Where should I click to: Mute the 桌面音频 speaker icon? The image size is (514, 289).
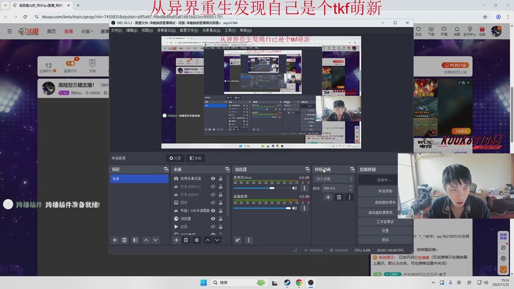click(294, 208)
